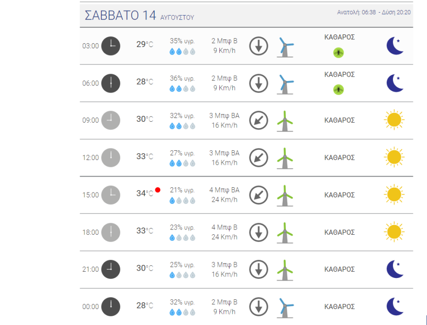This screenshot has width=427, height=325.
Task: Click the moon icon for 21:00
Action: pyautogui.click(x=395, y=269)
